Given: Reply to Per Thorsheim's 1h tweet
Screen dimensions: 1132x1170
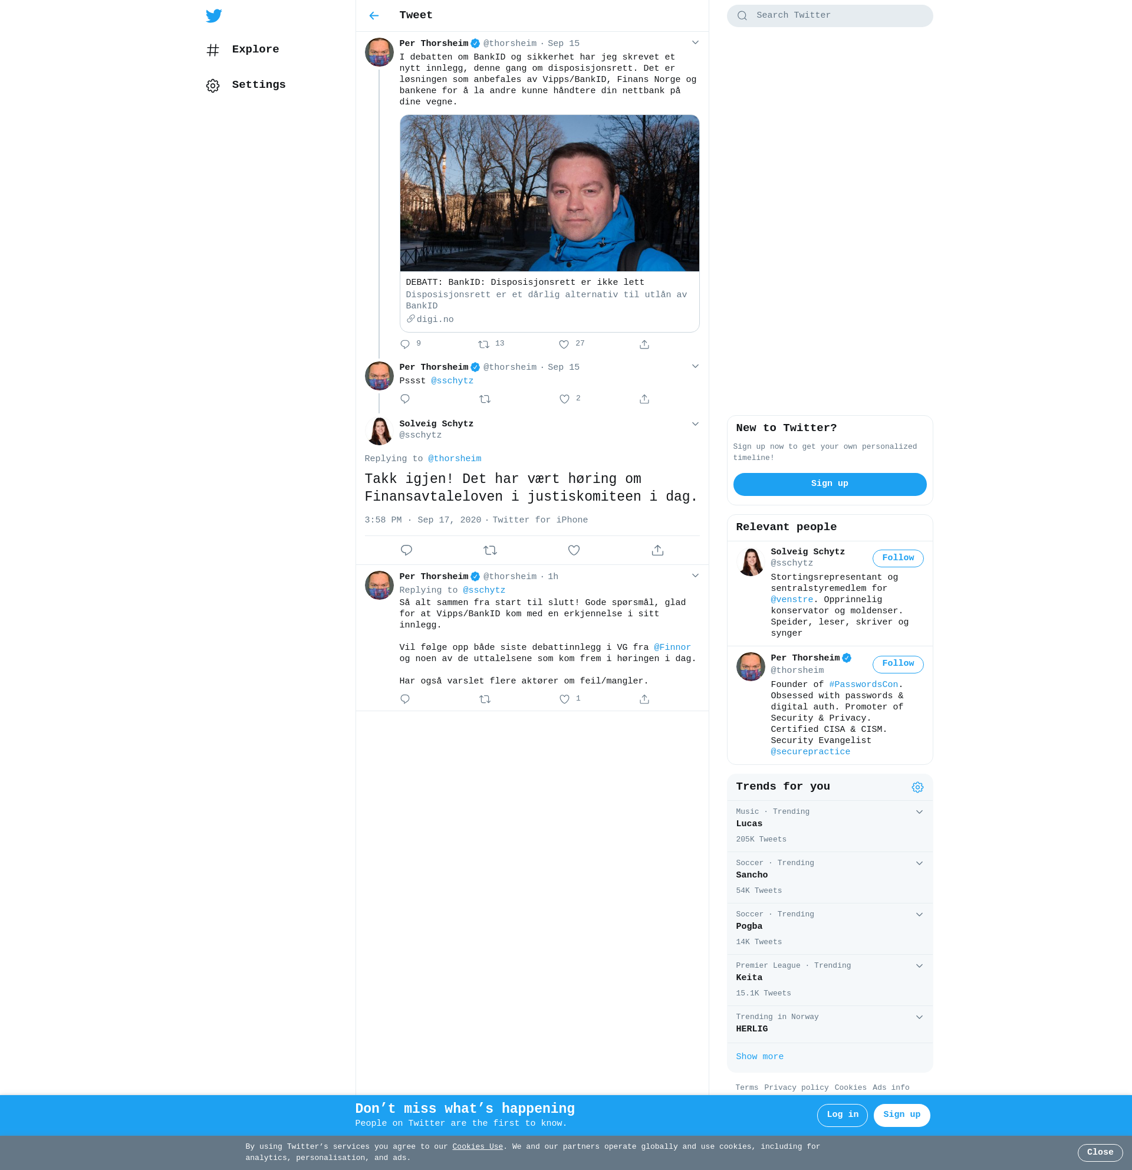Looking at the screenshot, I should (x=405, y=698).
